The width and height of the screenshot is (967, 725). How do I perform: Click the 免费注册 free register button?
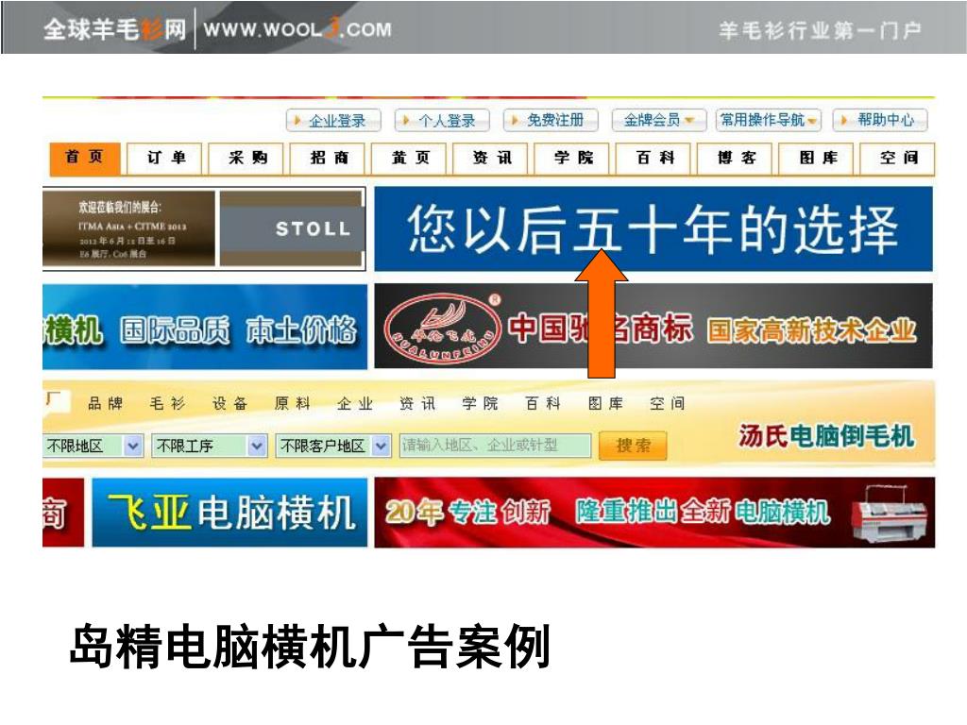(x=551, y=120)
